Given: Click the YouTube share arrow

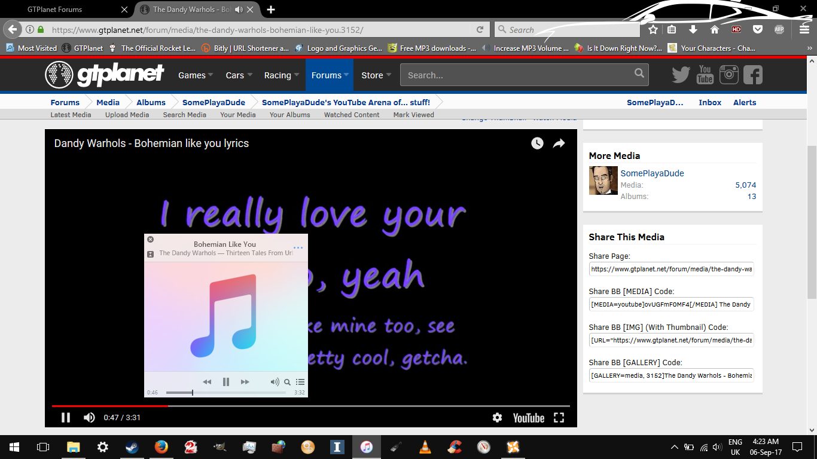Looking at the screenshot, I should (x=559, y=143).
